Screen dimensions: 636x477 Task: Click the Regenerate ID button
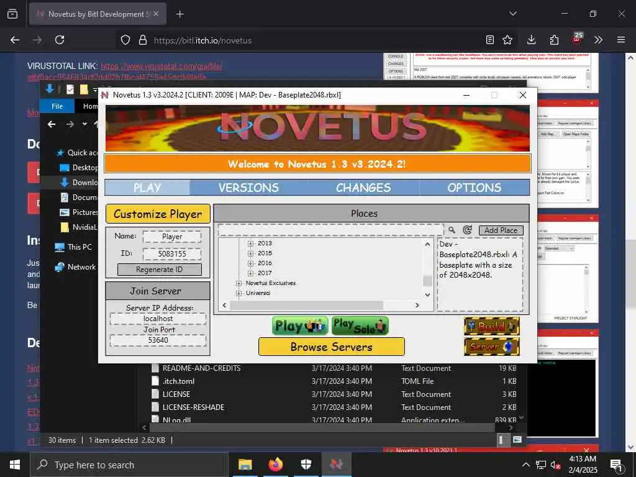pos(160,270)
